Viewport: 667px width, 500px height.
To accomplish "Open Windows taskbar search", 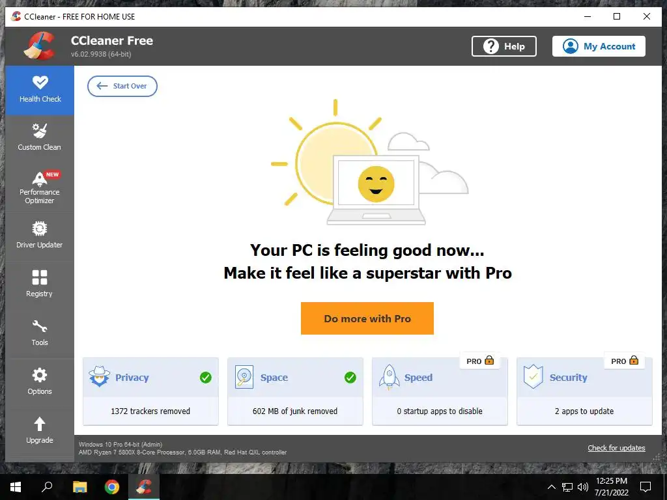I will 47,487.
